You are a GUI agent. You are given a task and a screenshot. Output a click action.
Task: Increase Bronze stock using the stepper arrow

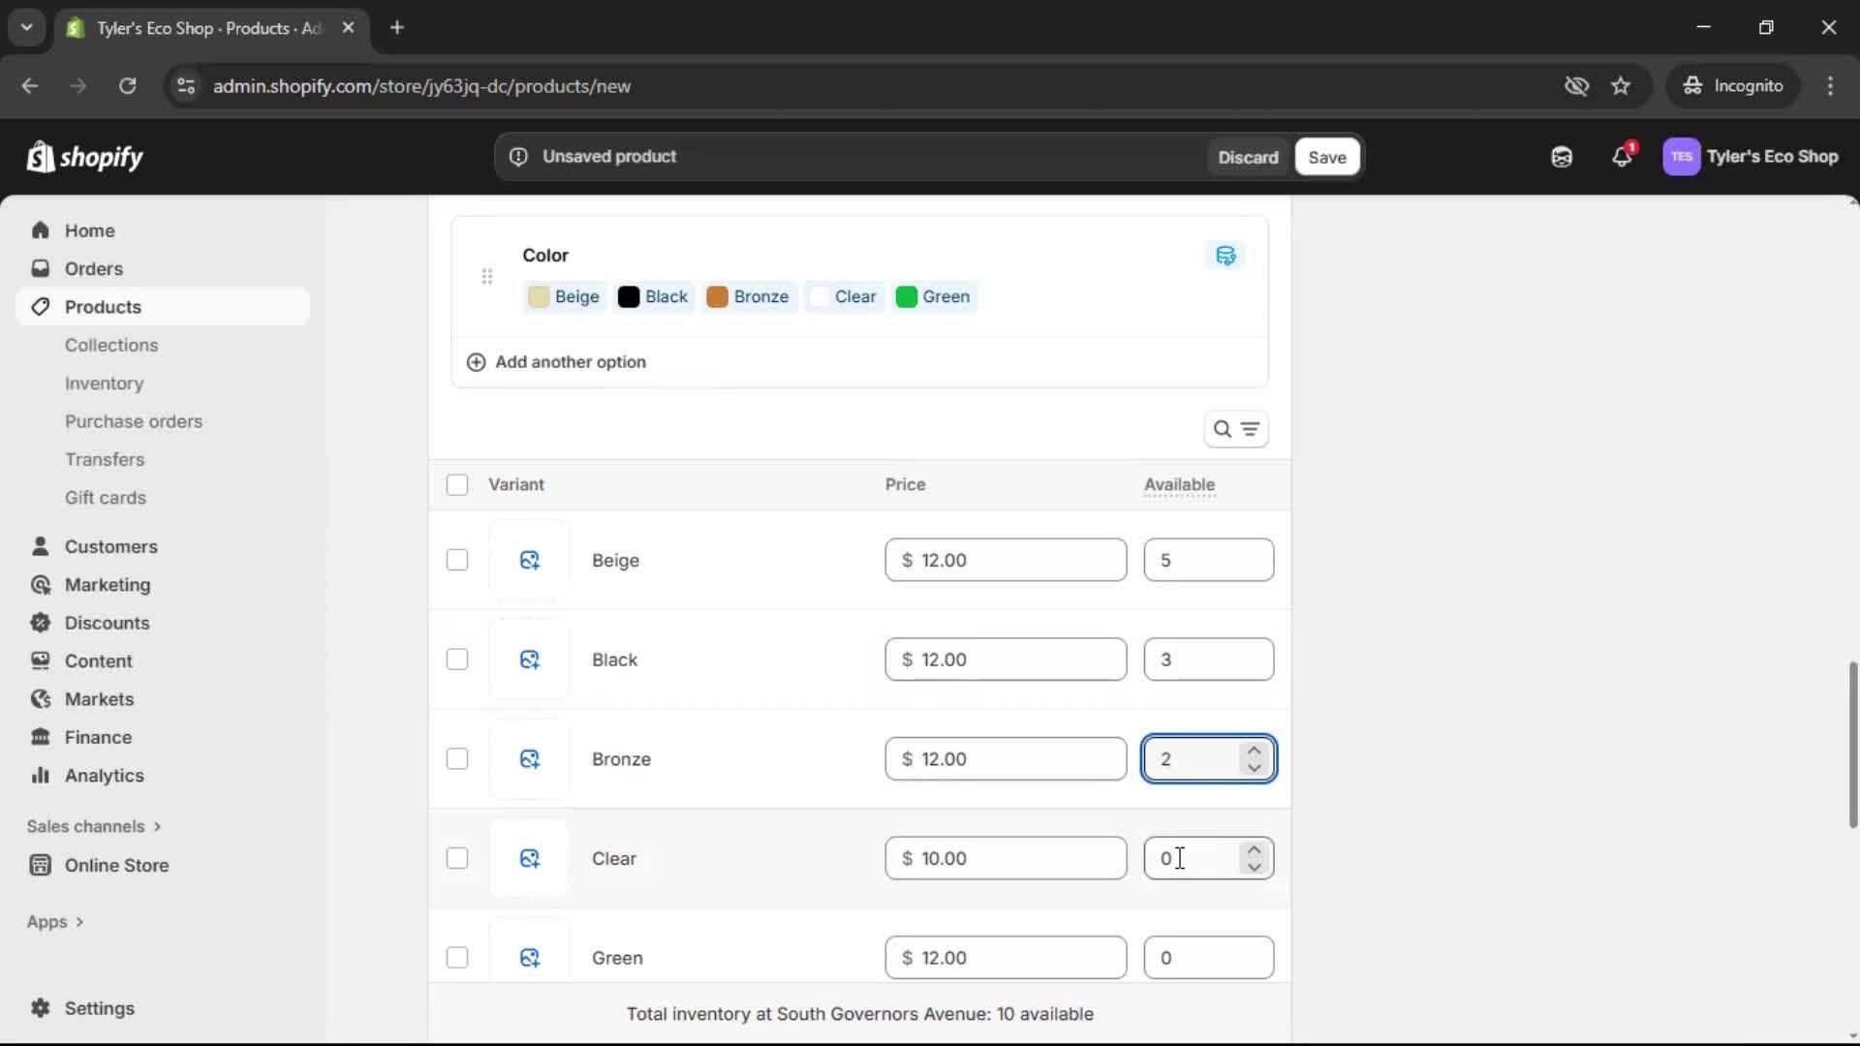point(1254,750)
